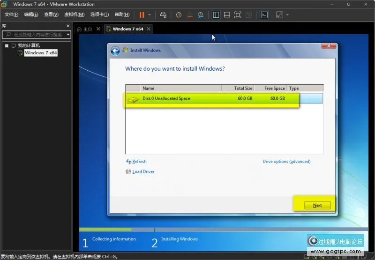Open the snapshot manager icon
The width and height of the screenshot is (375, 260).
(x=201, y=15)
